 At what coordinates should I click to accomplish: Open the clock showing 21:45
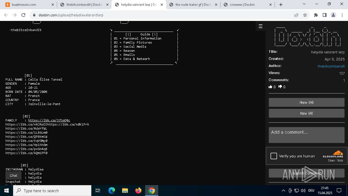click(325, 191)
